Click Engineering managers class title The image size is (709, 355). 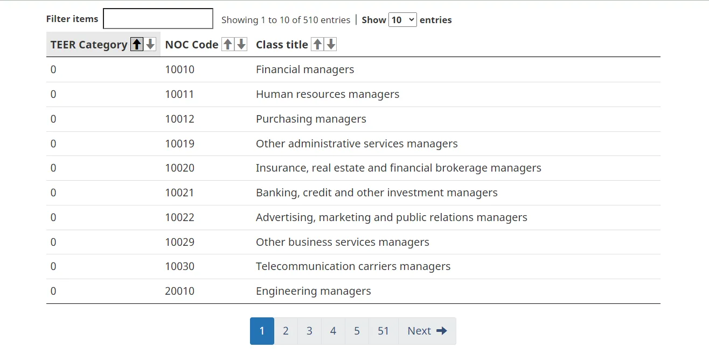pos(313,291)
